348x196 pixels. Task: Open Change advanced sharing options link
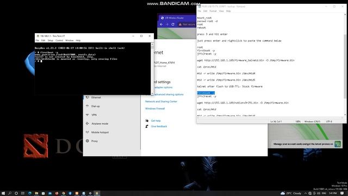click(169, 94)
